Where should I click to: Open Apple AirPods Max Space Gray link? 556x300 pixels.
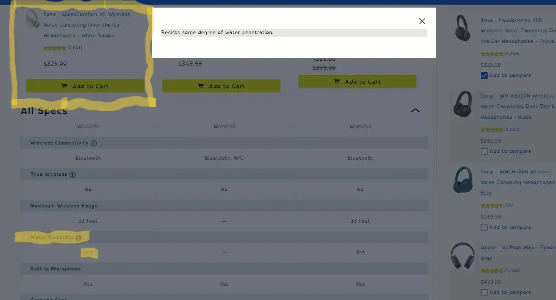517,248
